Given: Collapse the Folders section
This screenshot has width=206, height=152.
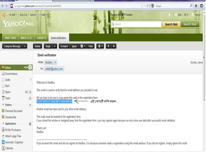Looking at the screenshot, I should [x=3, y=105].
